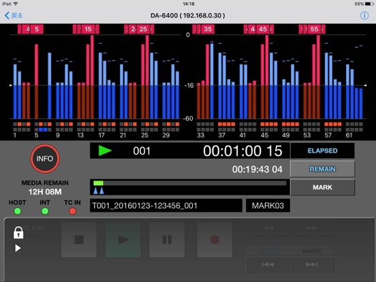376x282 pixels.
Task: Tap the info icon in the top bar
Action: (x=364, y=16)
